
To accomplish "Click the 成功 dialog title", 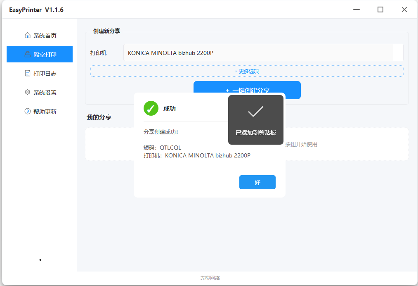I will pyautogui.click(x=169, y=109).
